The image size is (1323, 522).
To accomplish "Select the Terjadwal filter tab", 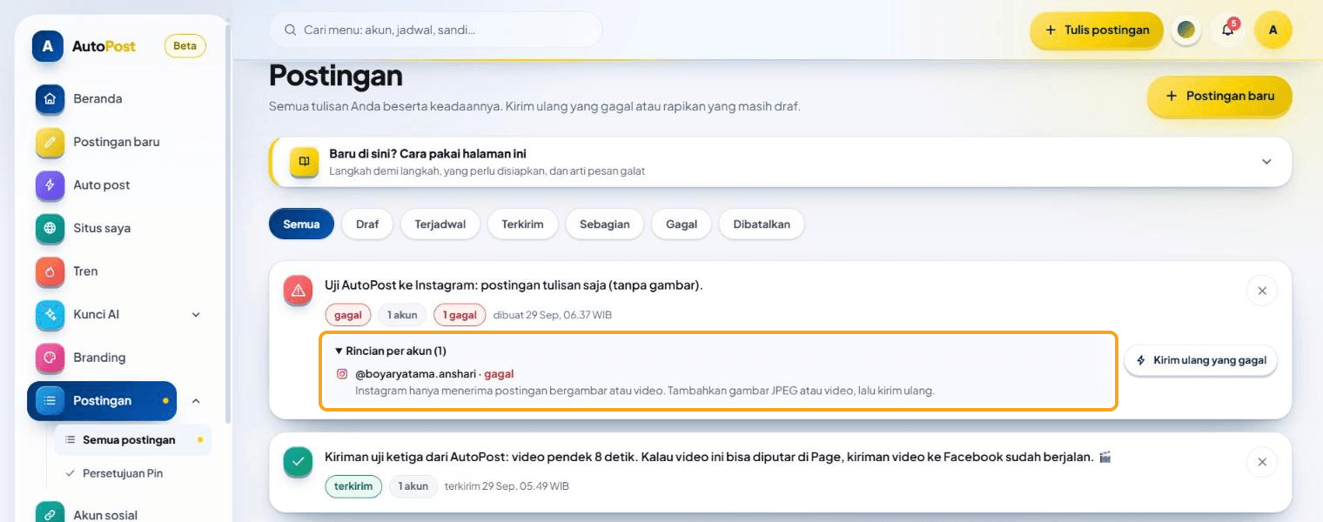I will click(x=440, y=224).
